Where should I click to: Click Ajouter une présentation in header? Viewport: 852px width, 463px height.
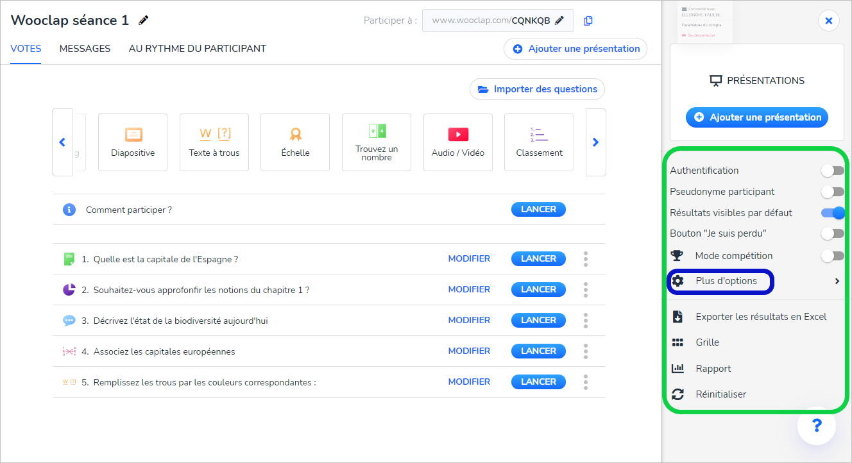pos(575,49)
